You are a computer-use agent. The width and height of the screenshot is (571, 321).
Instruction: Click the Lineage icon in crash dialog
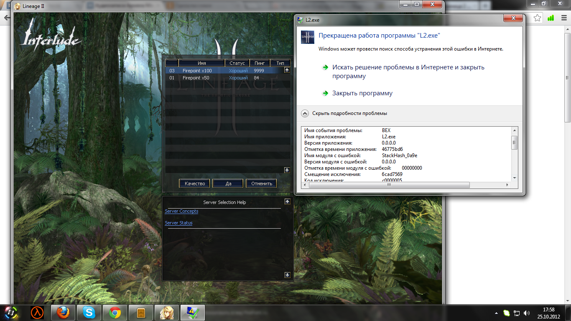coord(308,37)
